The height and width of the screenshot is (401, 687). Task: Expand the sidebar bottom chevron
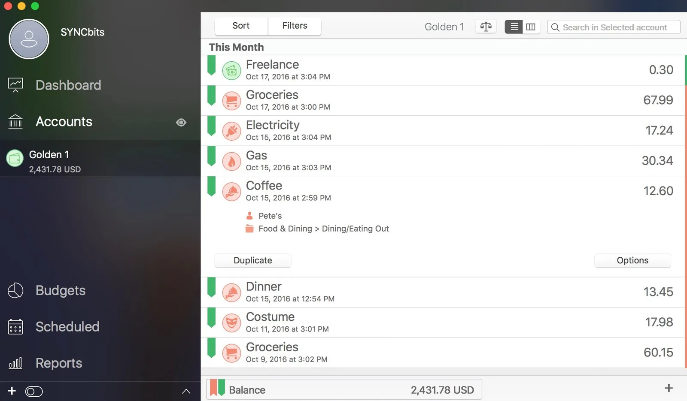click(x=186, y=391)
